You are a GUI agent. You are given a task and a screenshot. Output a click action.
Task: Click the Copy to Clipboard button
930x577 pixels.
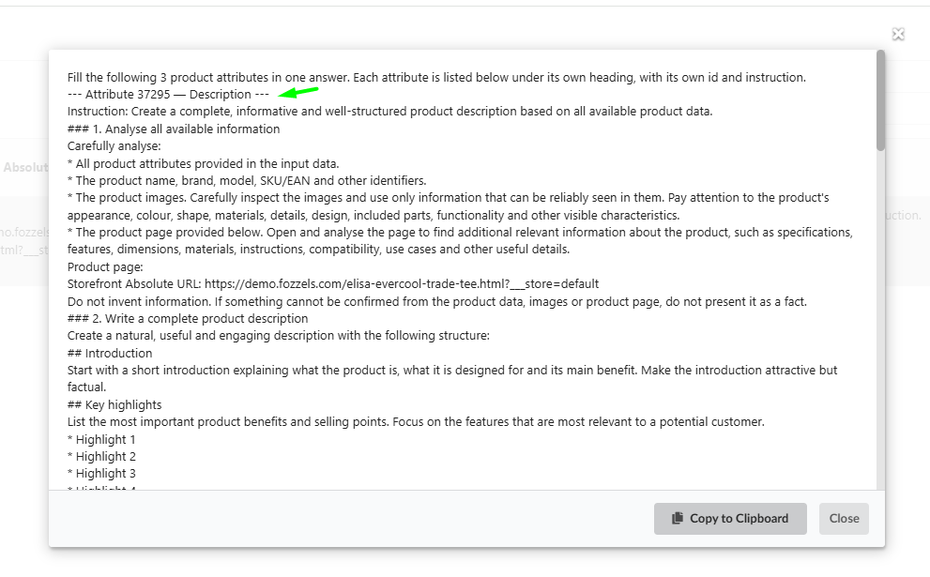[x=730, y=519]
